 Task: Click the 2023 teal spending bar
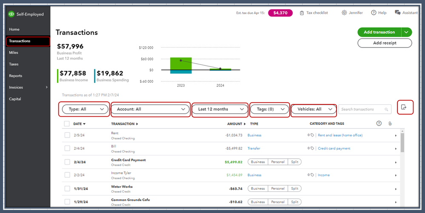click(x=181, y=72)
